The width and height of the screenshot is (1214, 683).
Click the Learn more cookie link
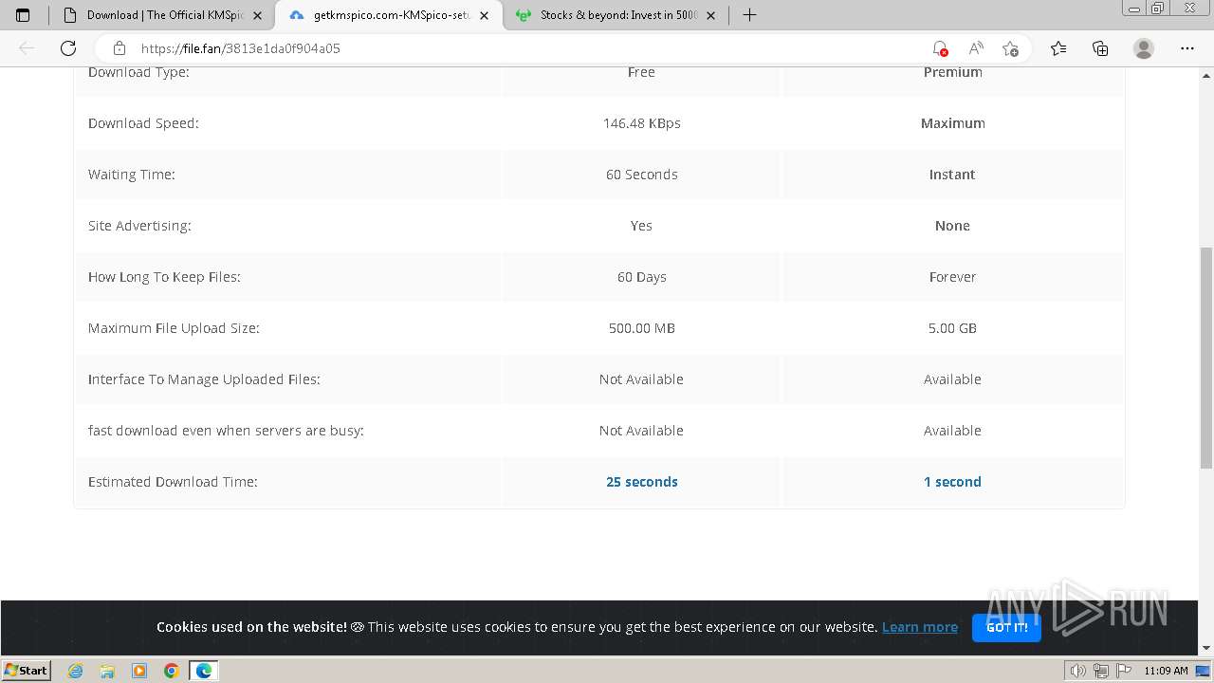(919, 627)
